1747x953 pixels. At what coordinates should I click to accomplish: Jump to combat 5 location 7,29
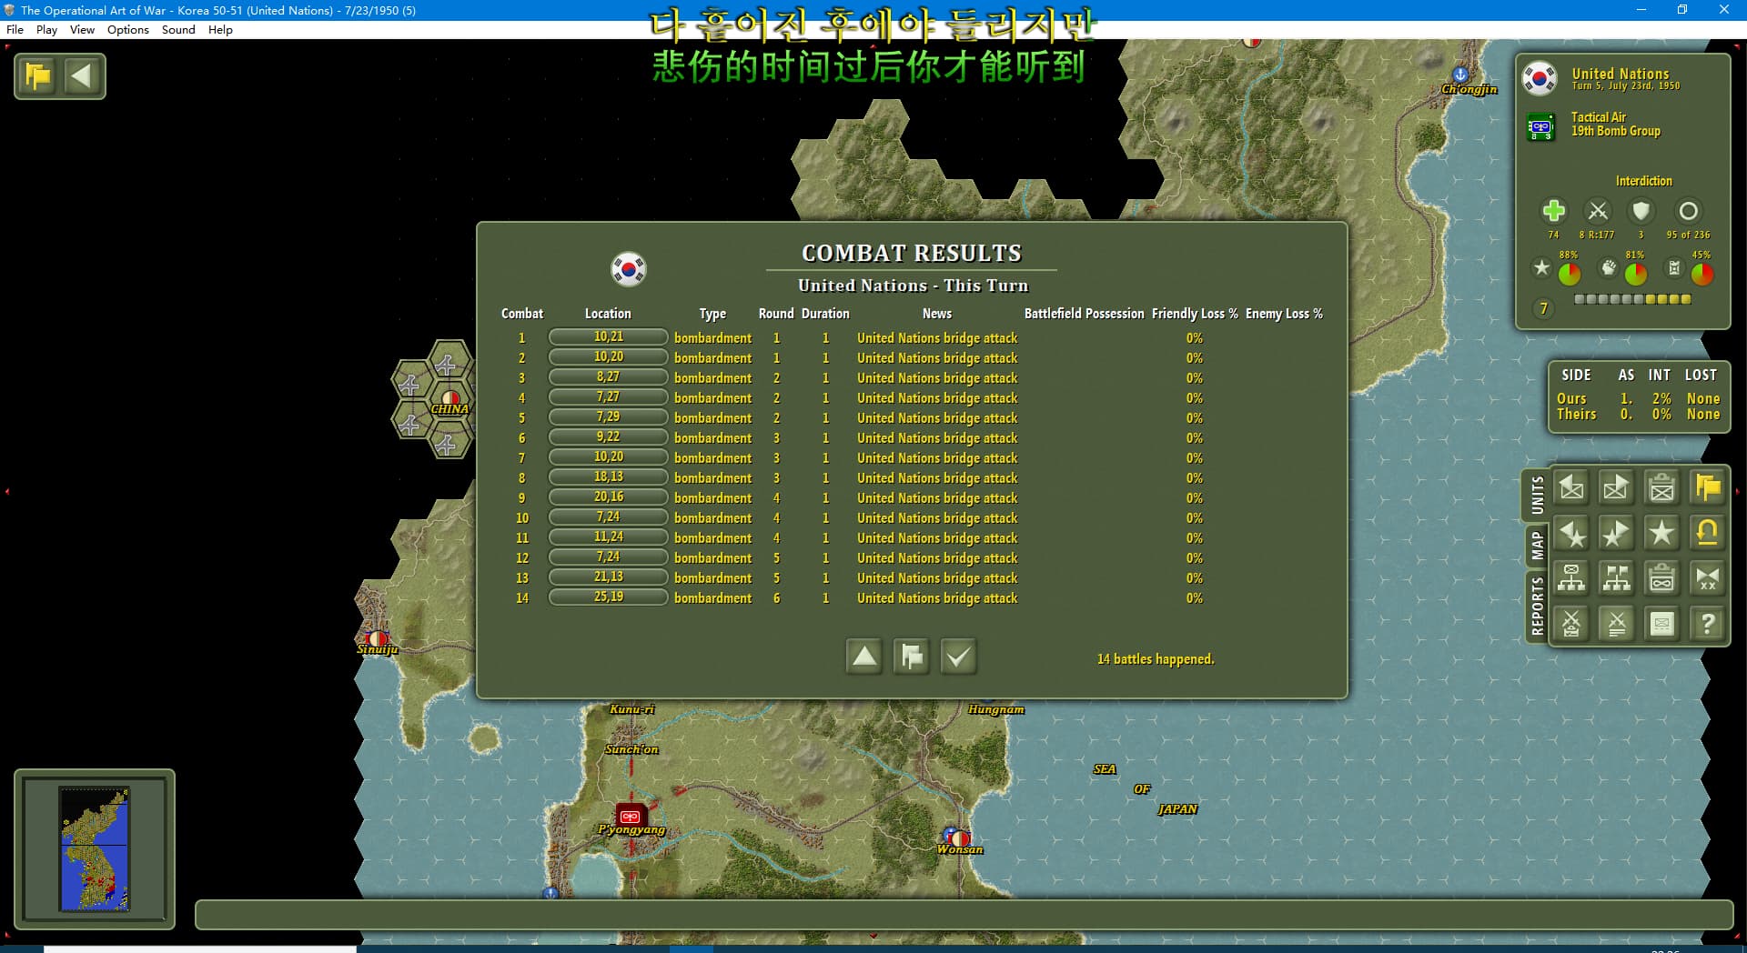click(x=609, y=417)
